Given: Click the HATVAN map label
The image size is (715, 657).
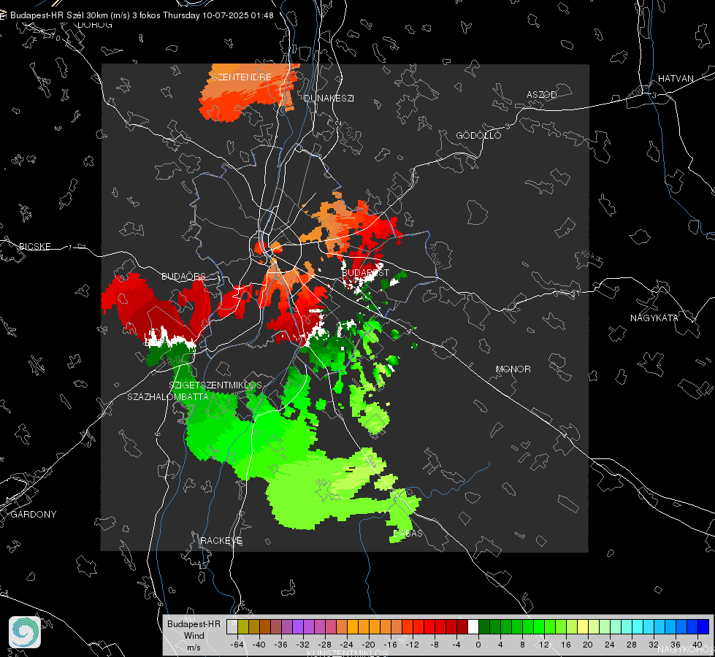Looking at the screenshot, I should pyautogui.click(x=676, y=78).
